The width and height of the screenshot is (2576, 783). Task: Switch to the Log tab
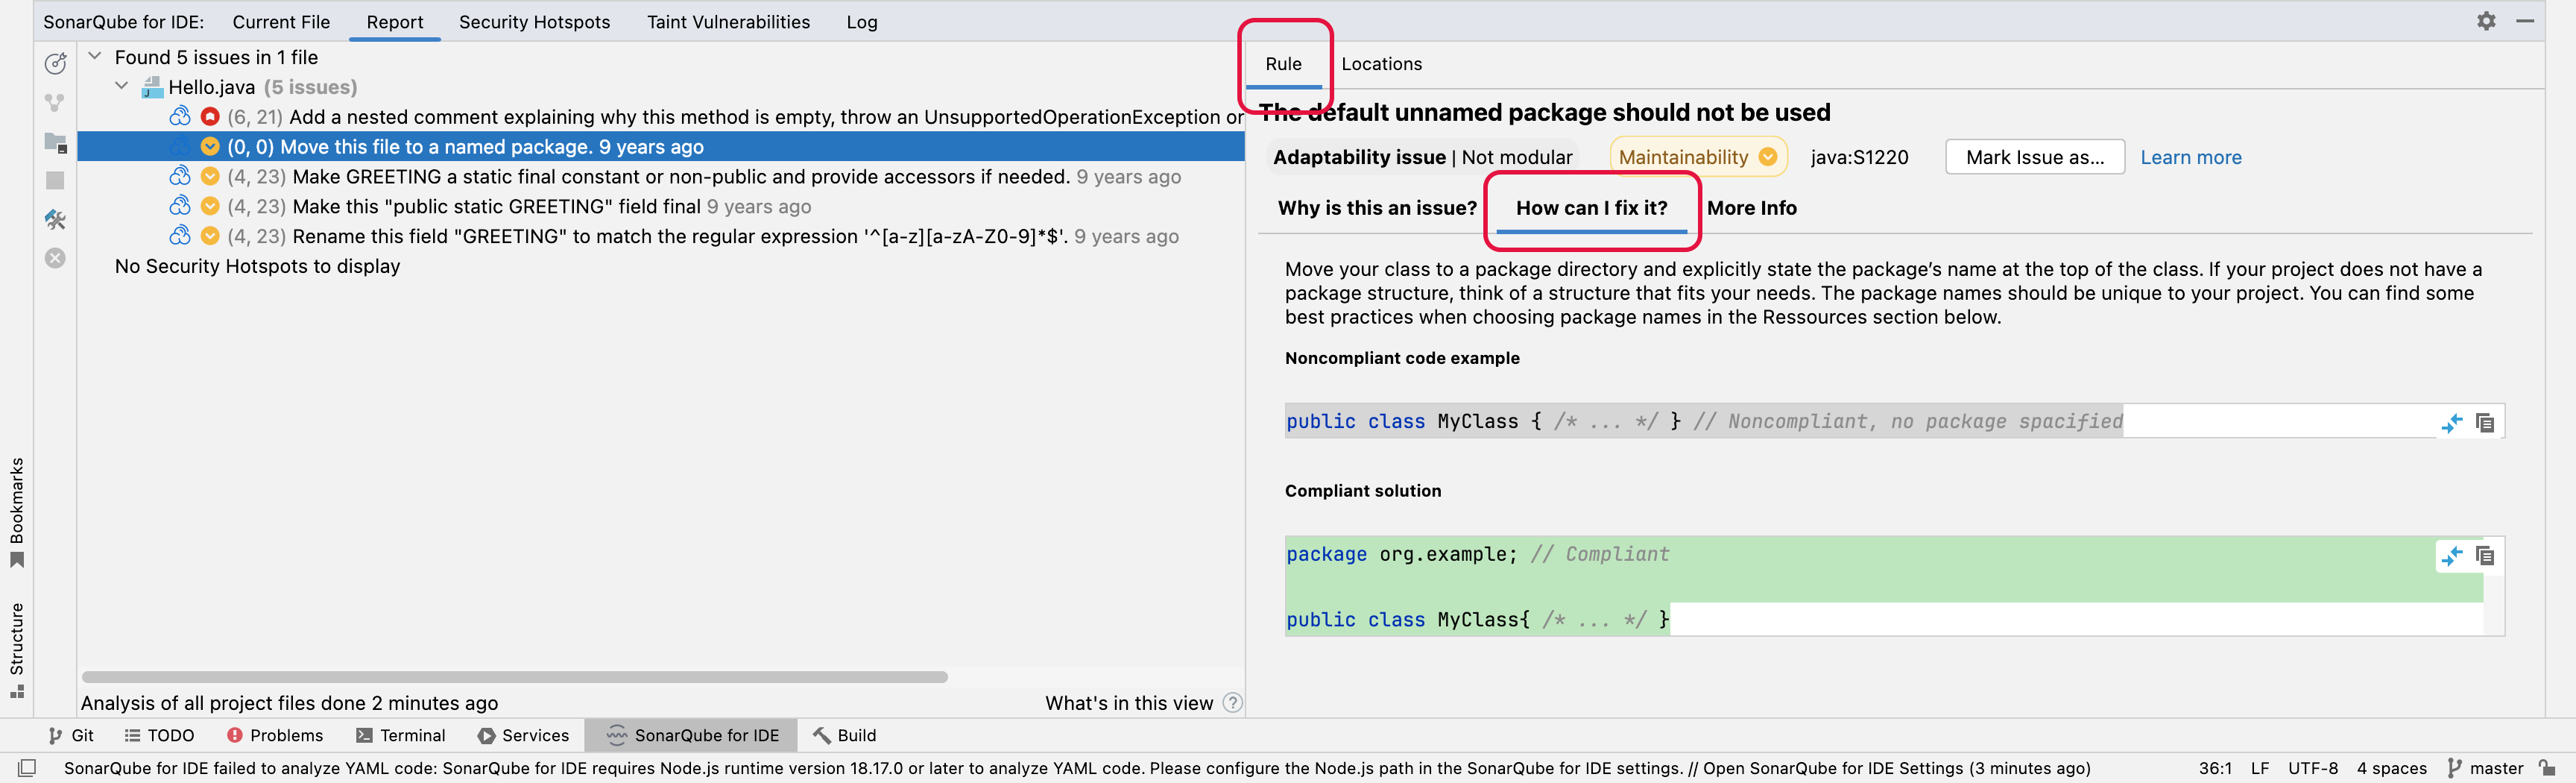point(861,22)
